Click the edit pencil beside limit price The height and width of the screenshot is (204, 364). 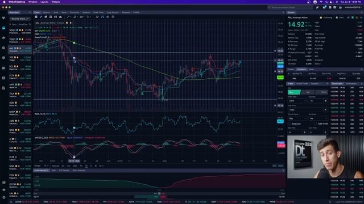coord(325,109)
